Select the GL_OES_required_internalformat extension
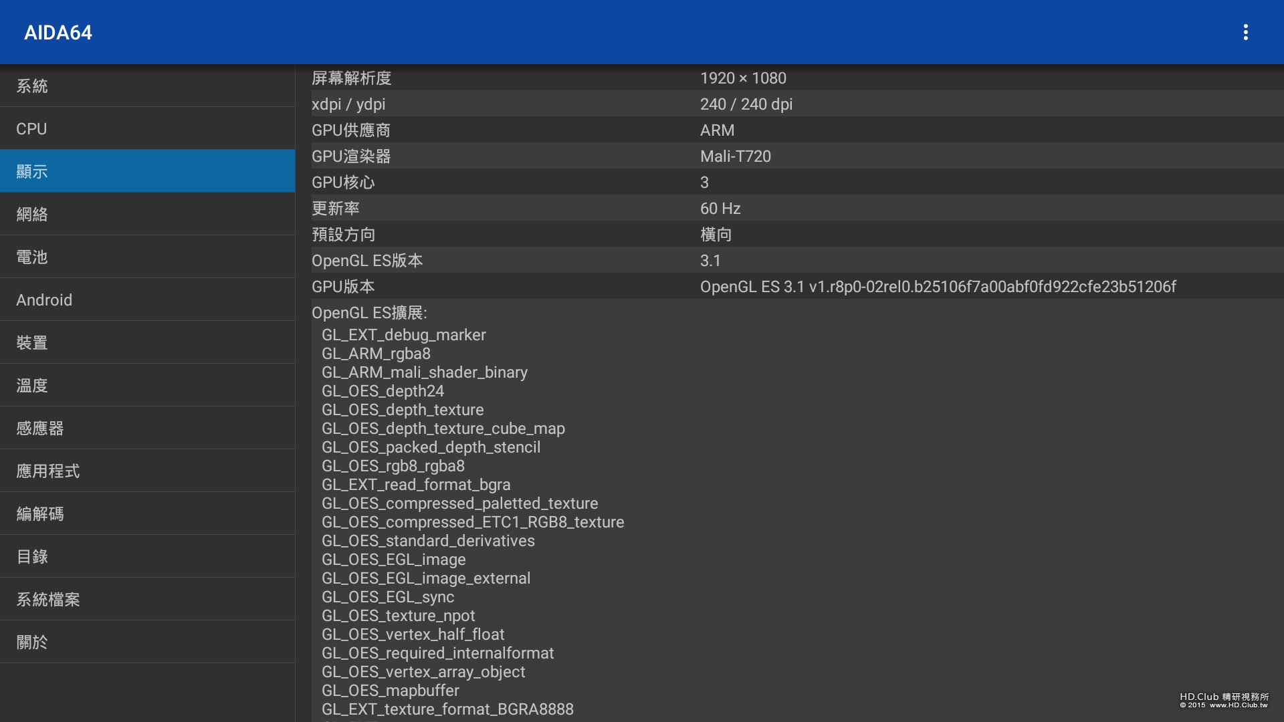Image resolution: width=1284 pixels, height=722 pixels. (438, 653)
